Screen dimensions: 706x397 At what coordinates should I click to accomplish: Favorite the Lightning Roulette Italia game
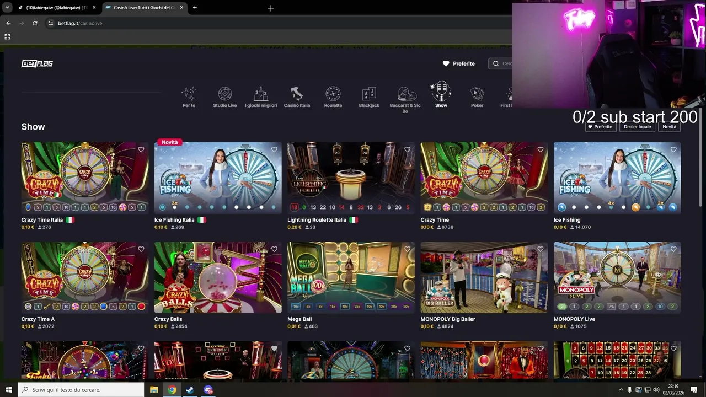(x=407, y=149)
